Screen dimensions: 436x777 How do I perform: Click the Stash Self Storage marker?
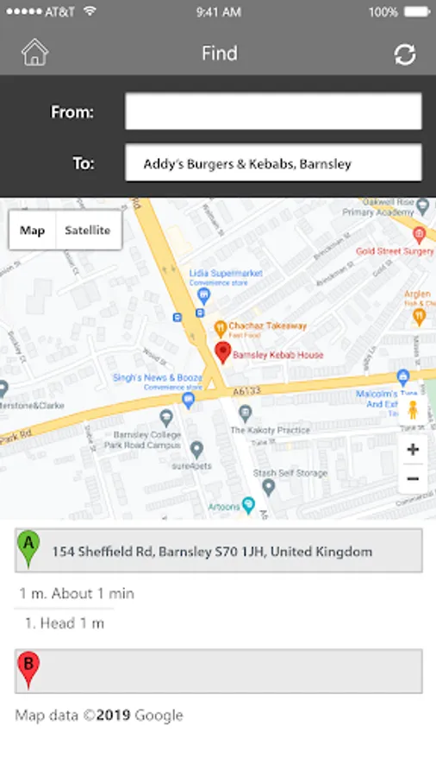[269, 488]
